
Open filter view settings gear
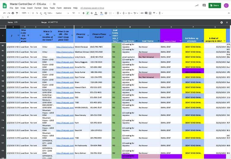click(222, 22)
